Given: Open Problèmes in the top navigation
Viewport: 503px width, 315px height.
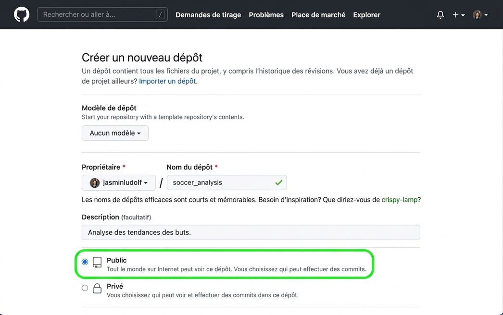Looking at the screenshot, I should coord(266,15).
